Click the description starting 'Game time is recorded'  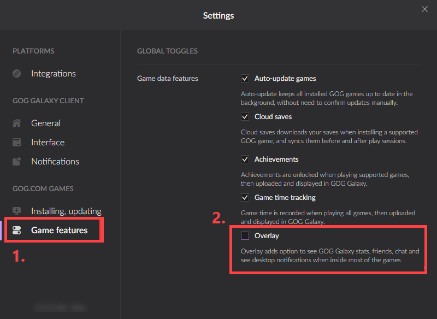click(x=328, y=217)
